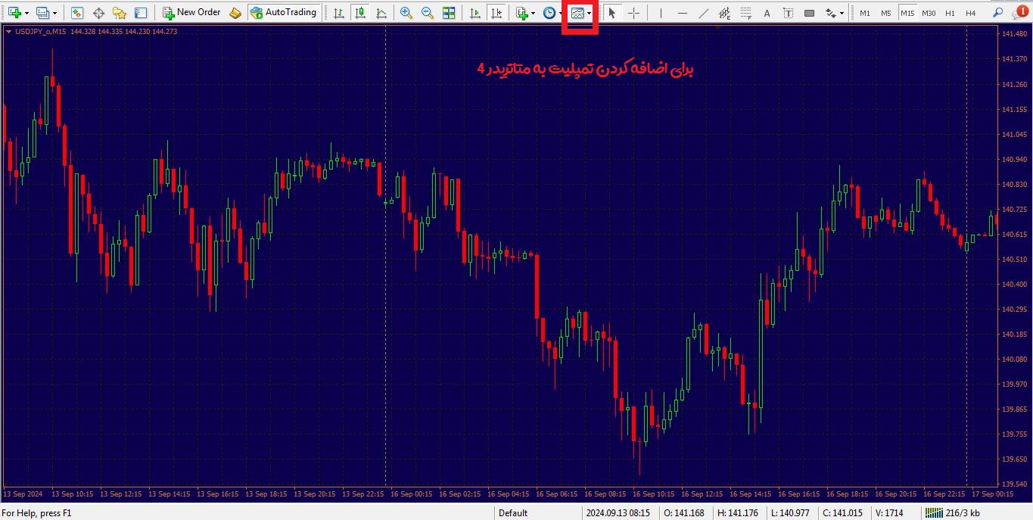Select the Fibonacci Retracement tool

click(x=746, y=13)
